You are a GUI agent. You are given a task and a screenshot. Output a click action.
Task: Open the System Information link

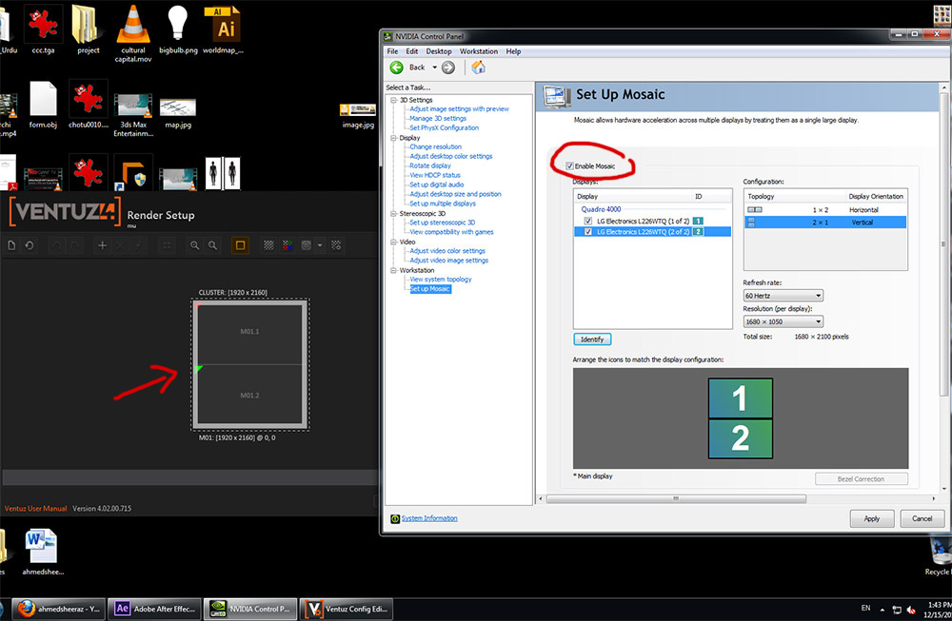pos(428,518)
